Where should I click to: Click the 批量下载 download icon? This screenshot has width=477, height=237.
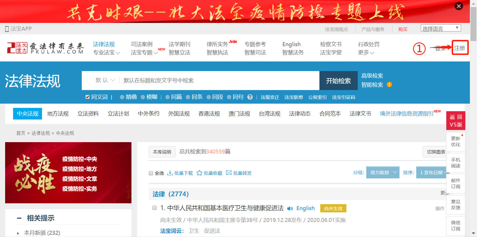click(170, 173)
